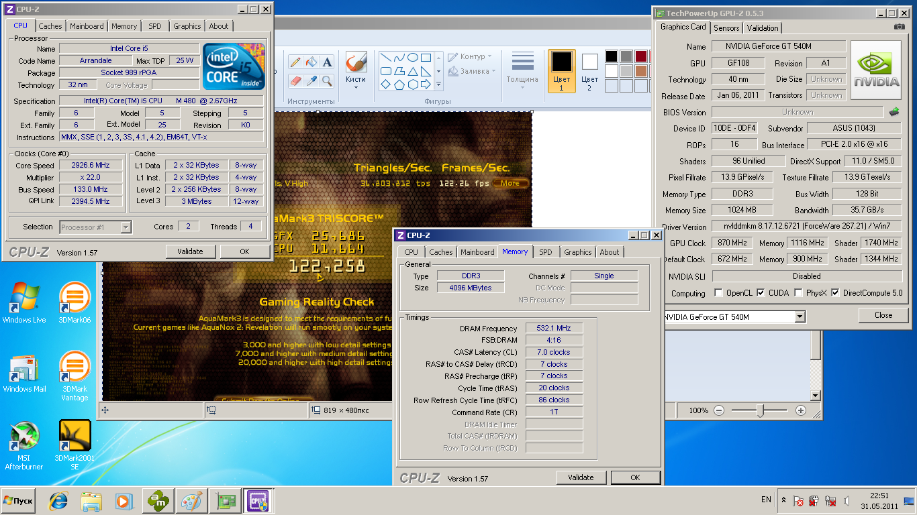Select the Magnifier tool in Paint
The width and height of the screenshot is (917, 515).
pyautogui.click(x=327, y=81)
